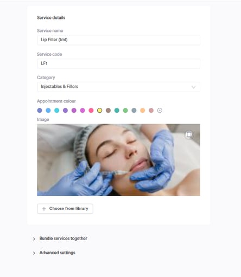
Task: Delete the service image with trash icon
Action: [x=189, y=134]
